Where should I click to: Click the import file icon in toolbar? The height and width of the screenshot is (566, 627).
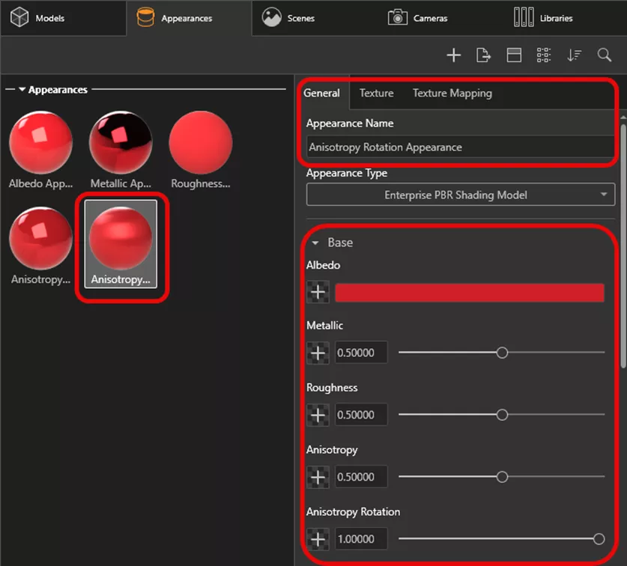coord(484,55)
